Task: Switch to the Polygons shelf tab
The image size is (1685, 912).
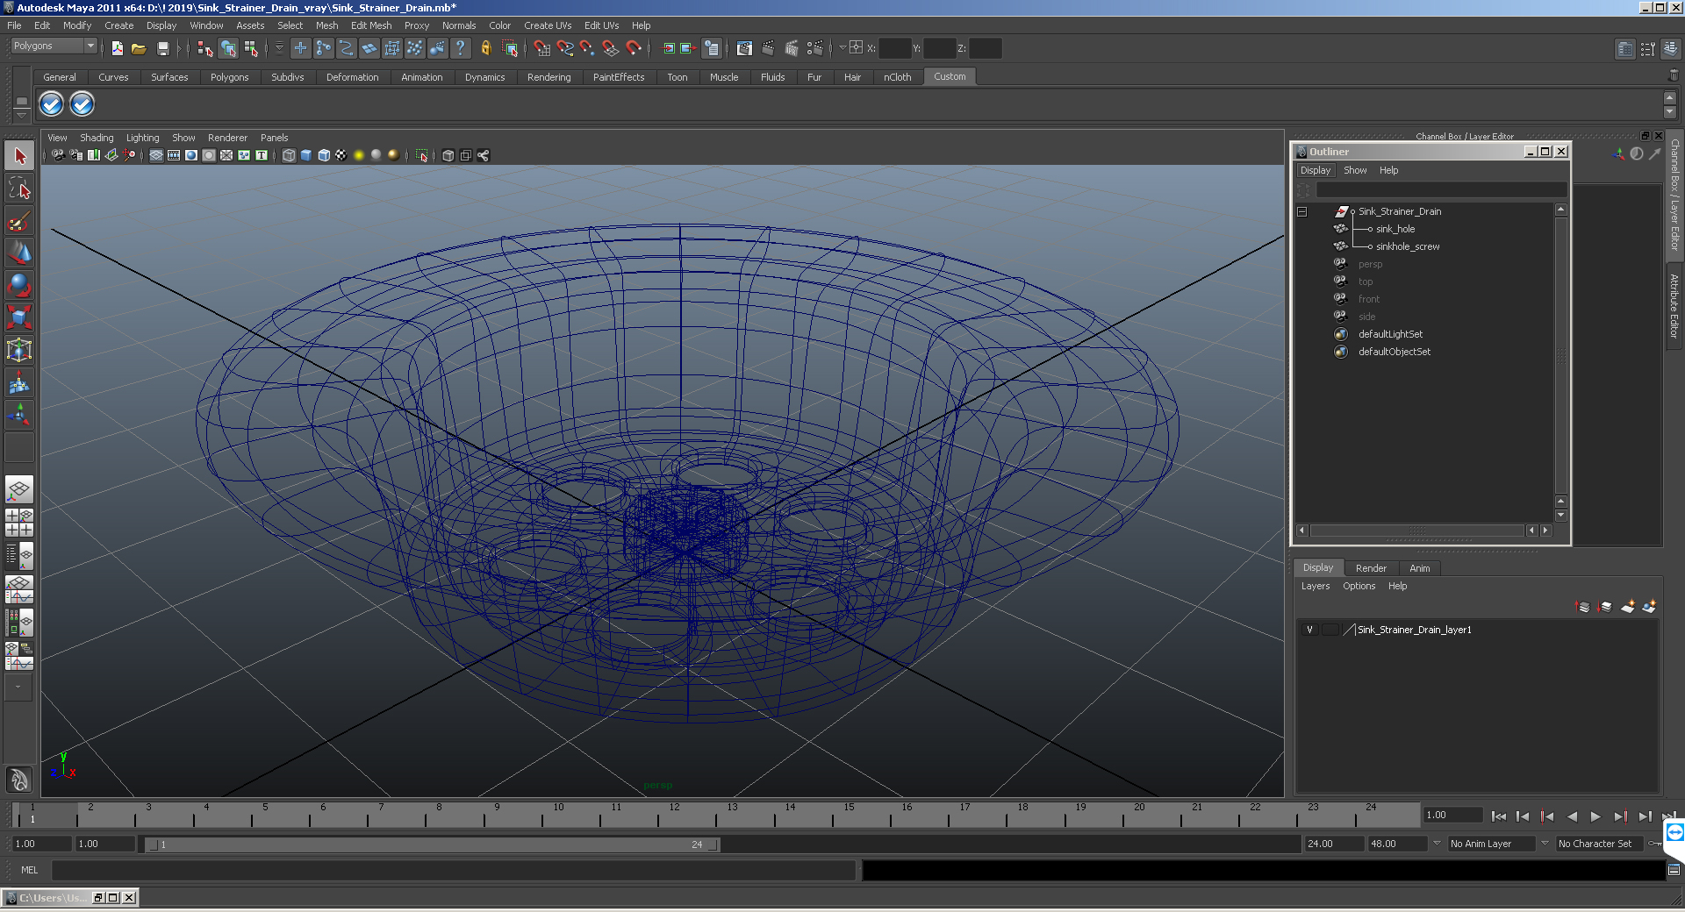Action: [x=229, y=77]
